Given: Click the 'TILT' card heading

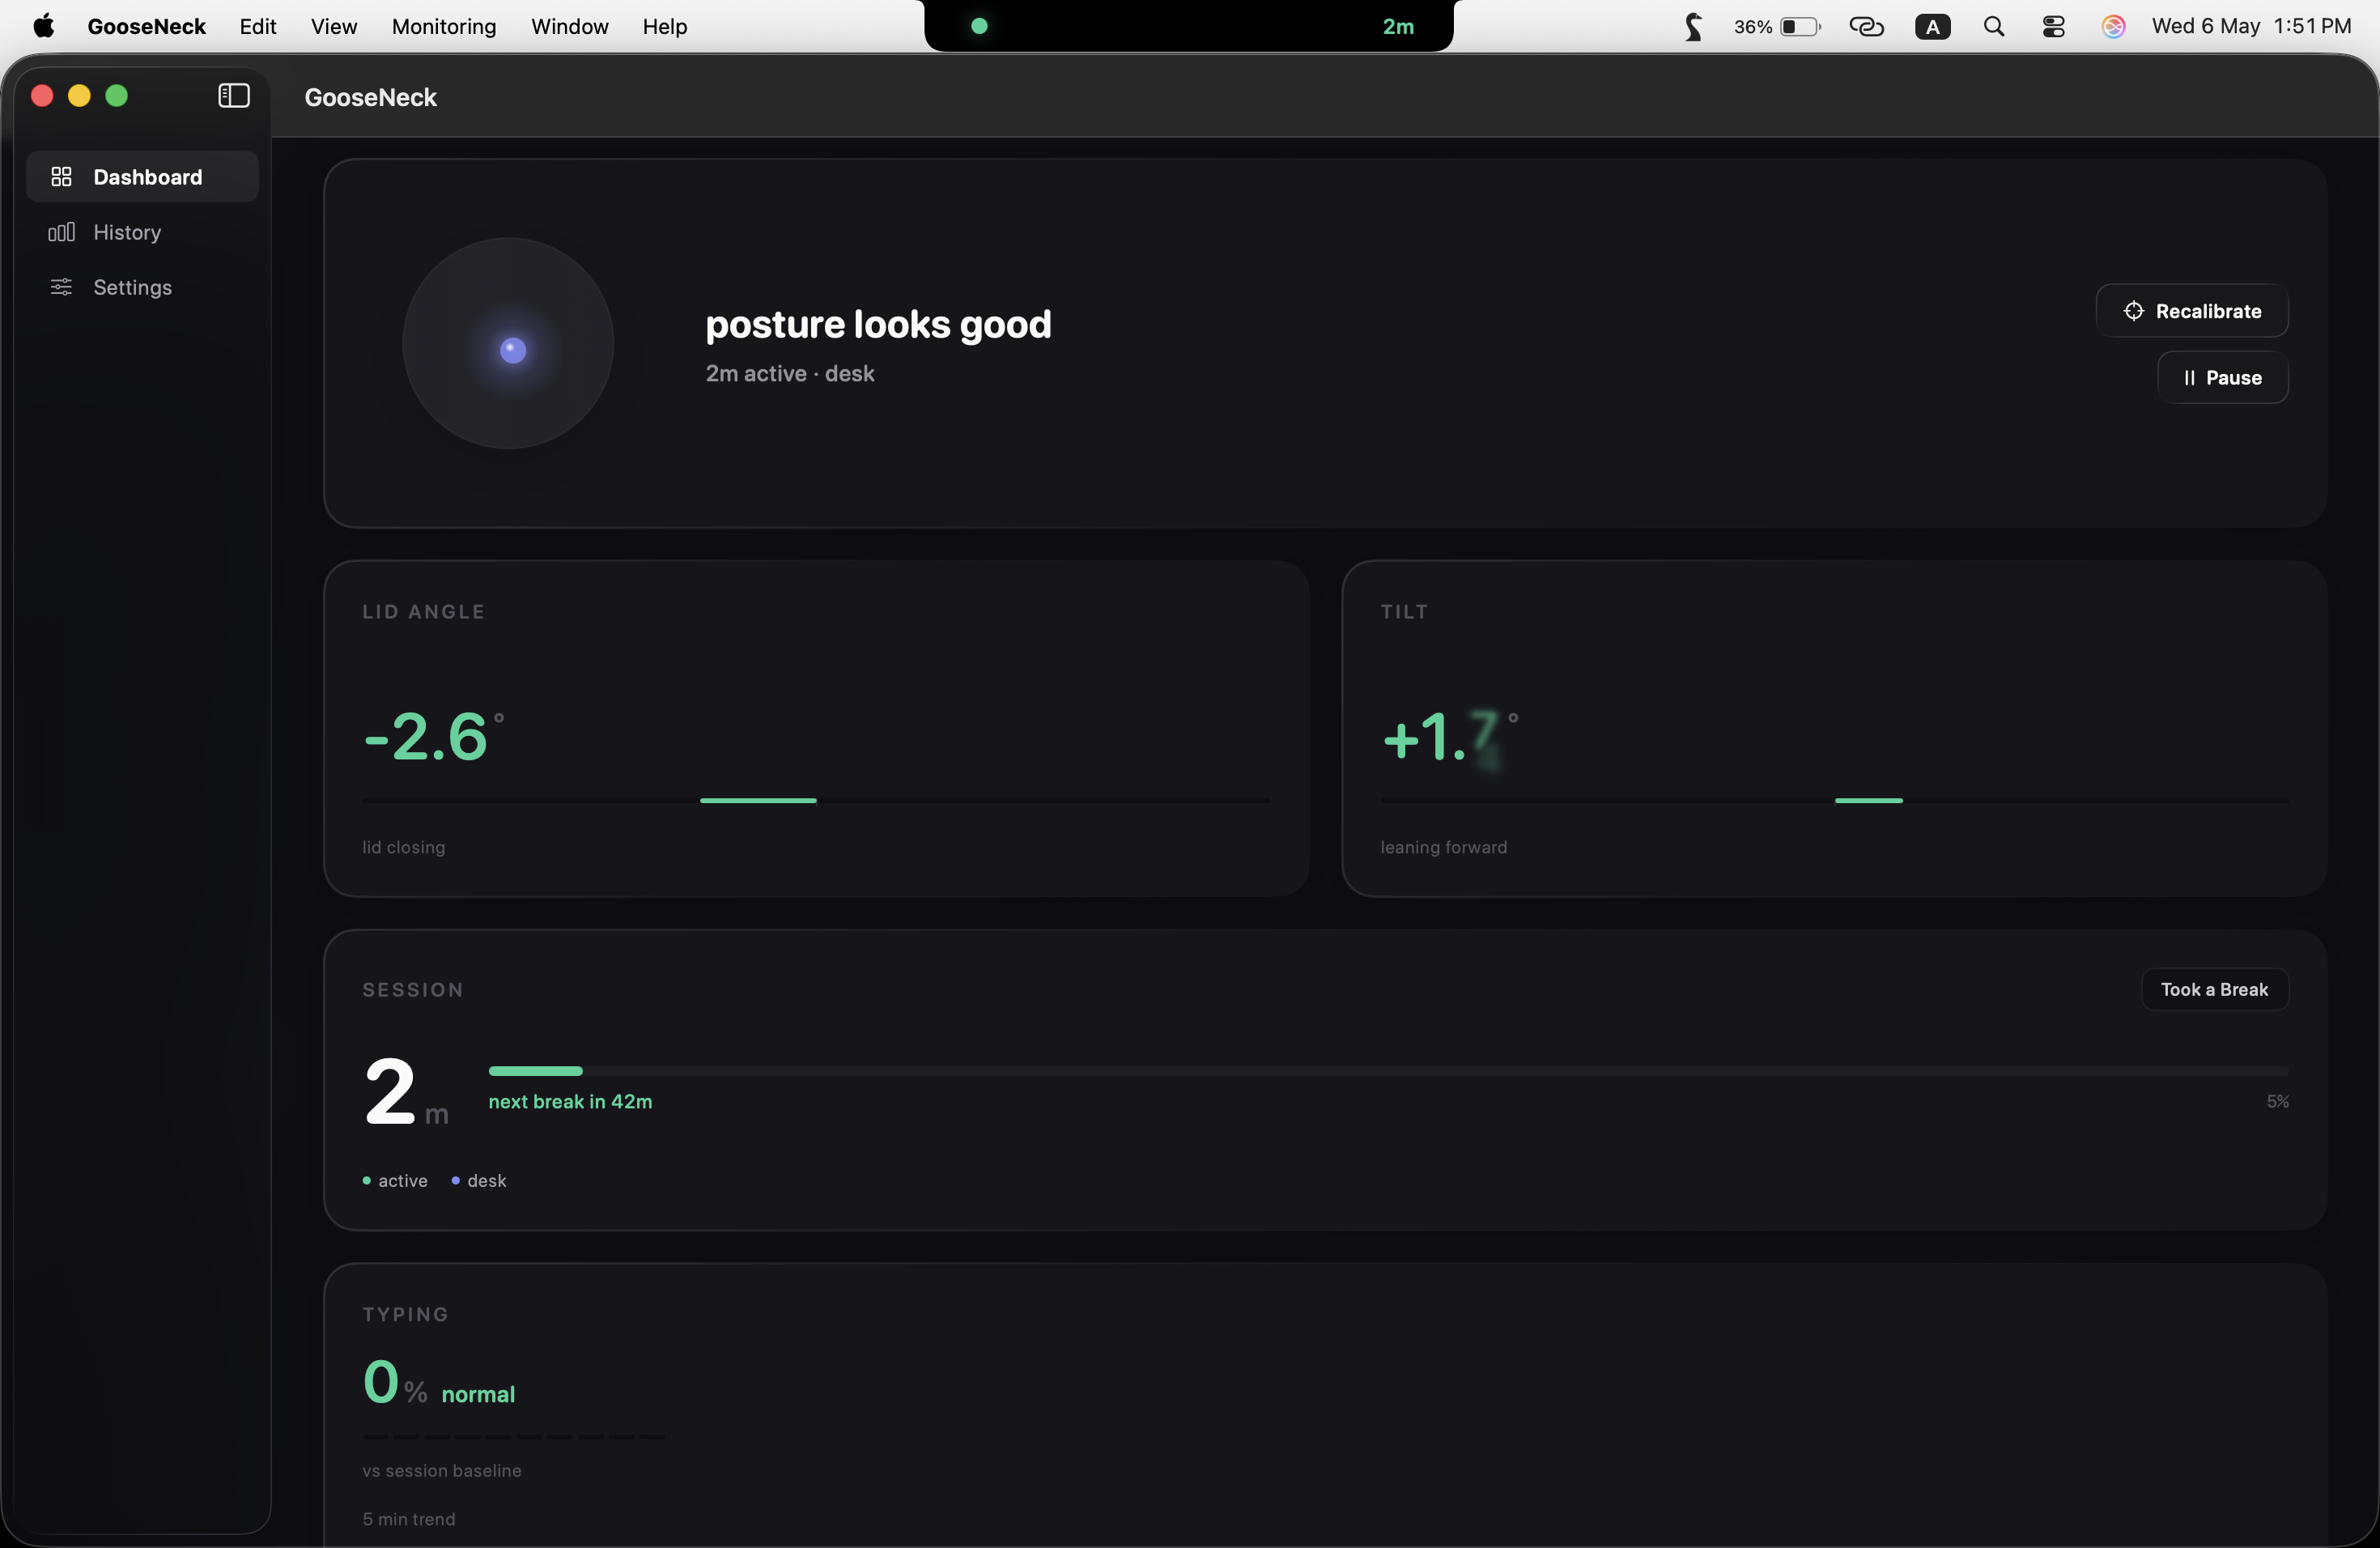Looking at the screenshot, I should pos(1404,612).
